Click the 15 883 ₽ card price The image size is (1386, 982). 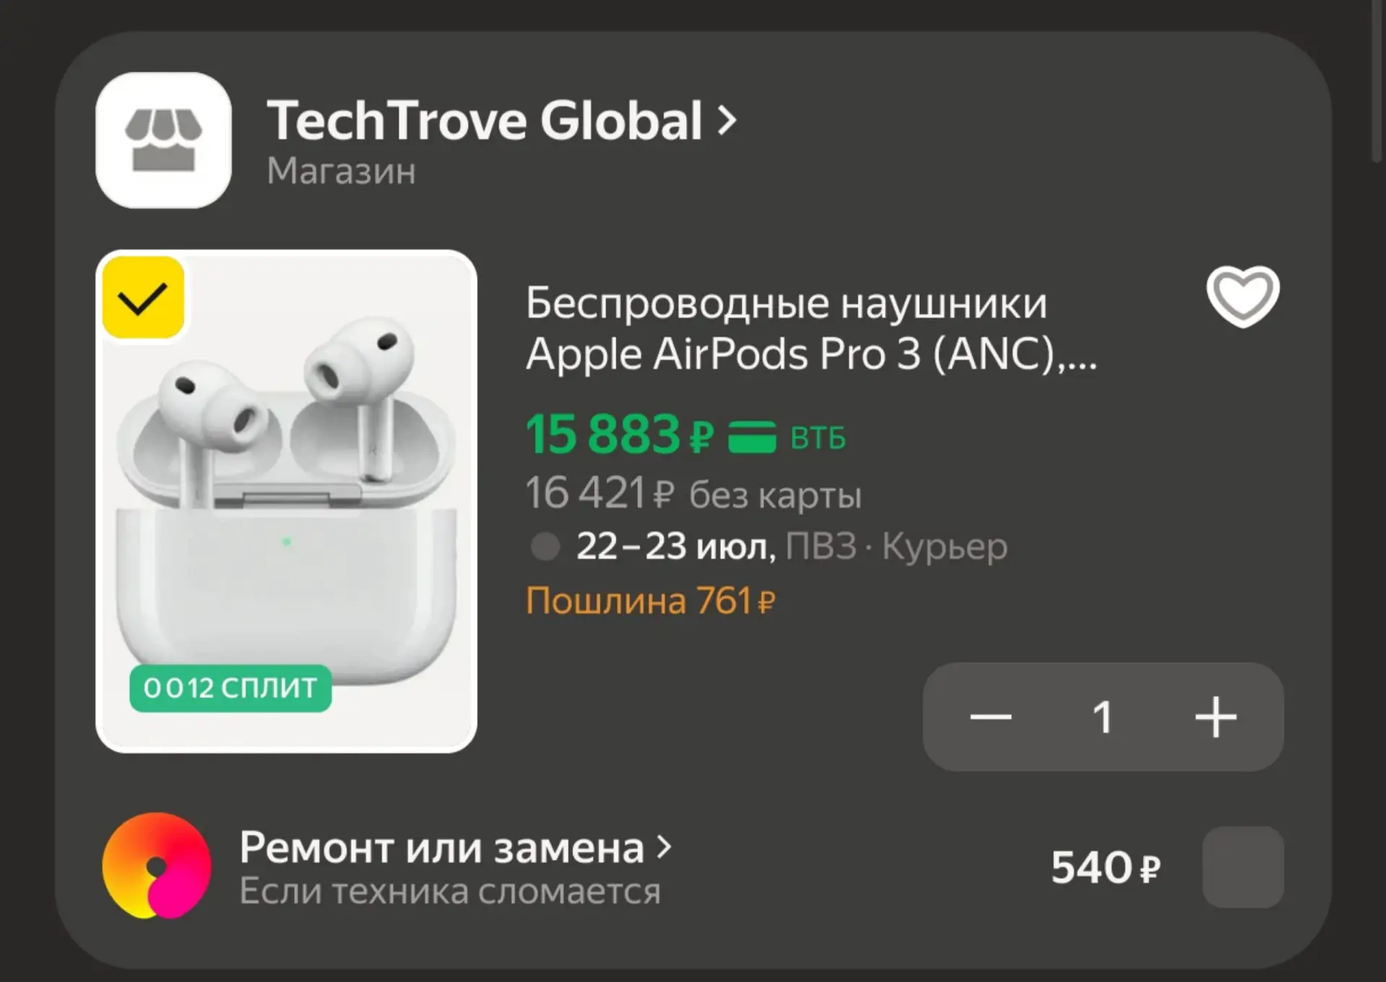[x=620, y=435]
